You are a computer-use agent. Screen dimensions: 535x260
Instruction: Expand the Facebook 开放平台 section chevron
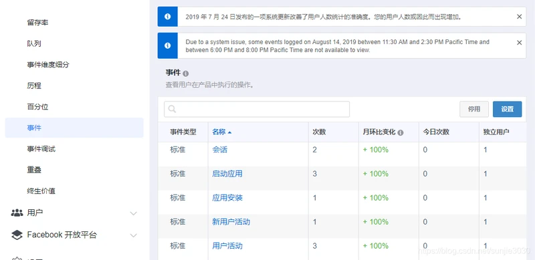click(134, 235)
